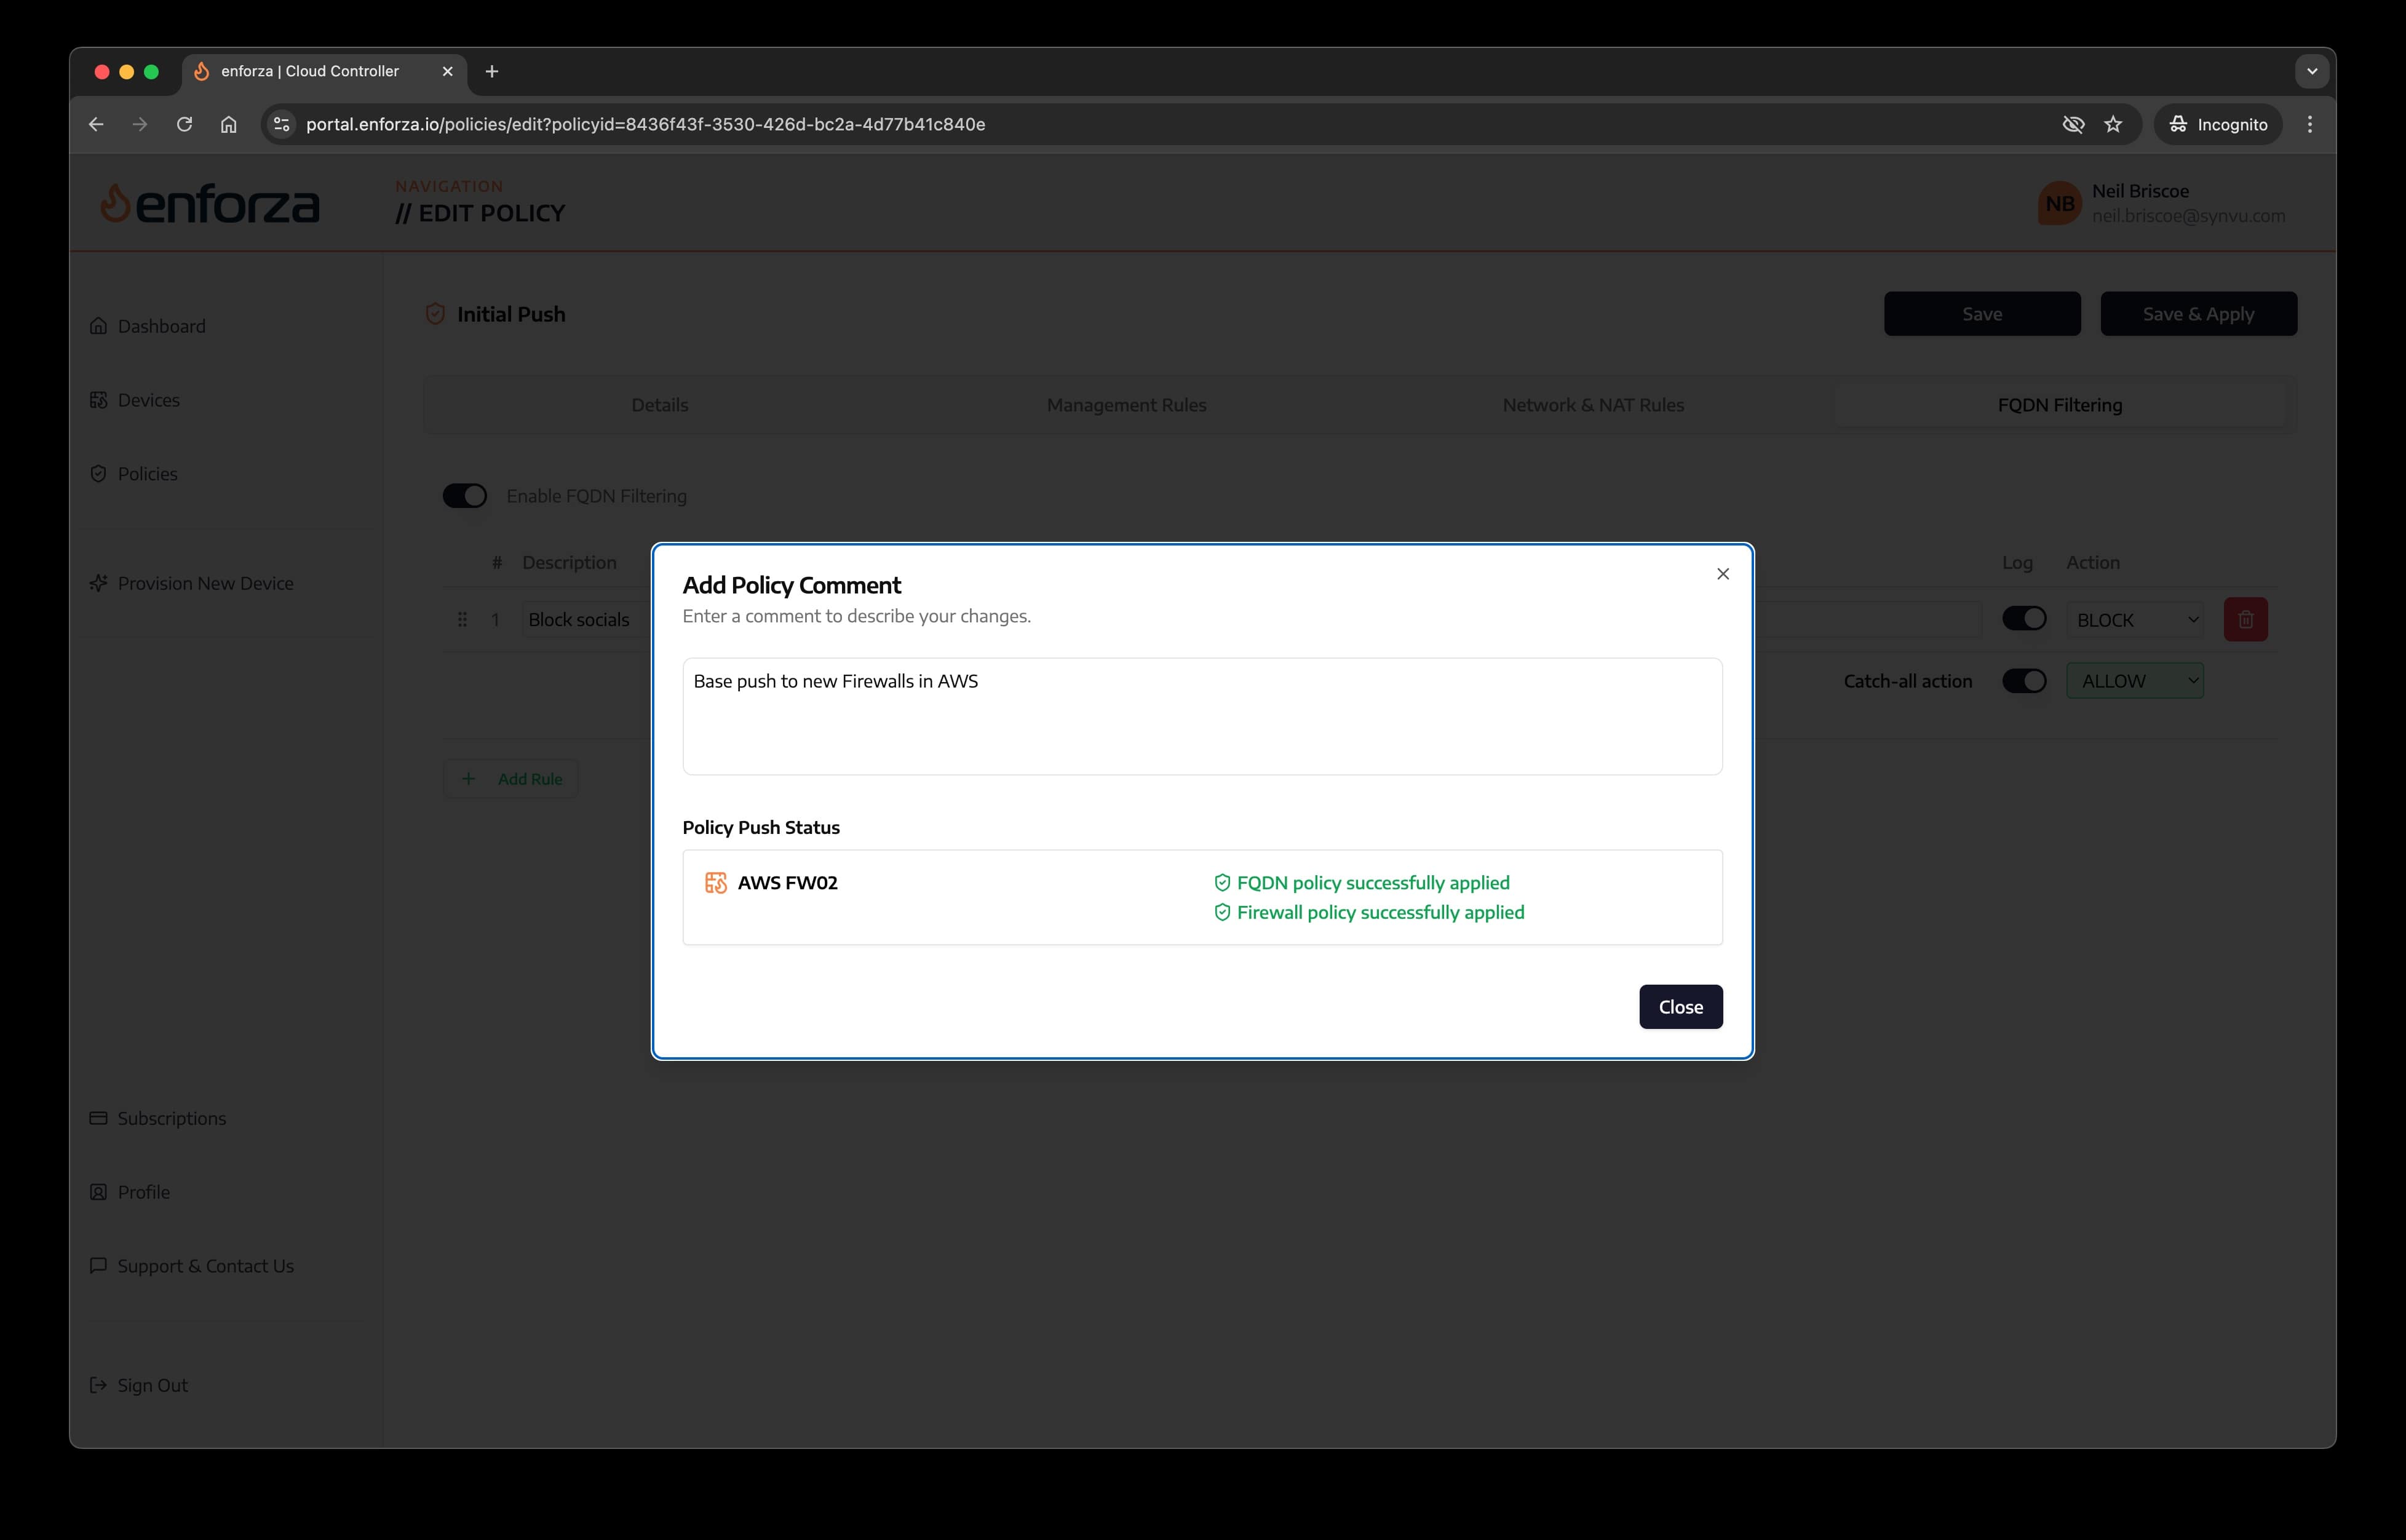Screen dimensions: 2406x1540
Task: Toggle Log switch for Block socials rule
Action: point(2024,619)
